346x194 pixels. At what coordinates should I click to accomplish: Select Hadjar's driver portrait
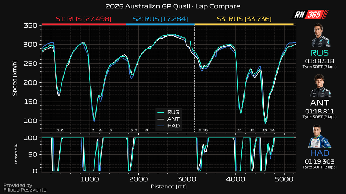[321, 137]
